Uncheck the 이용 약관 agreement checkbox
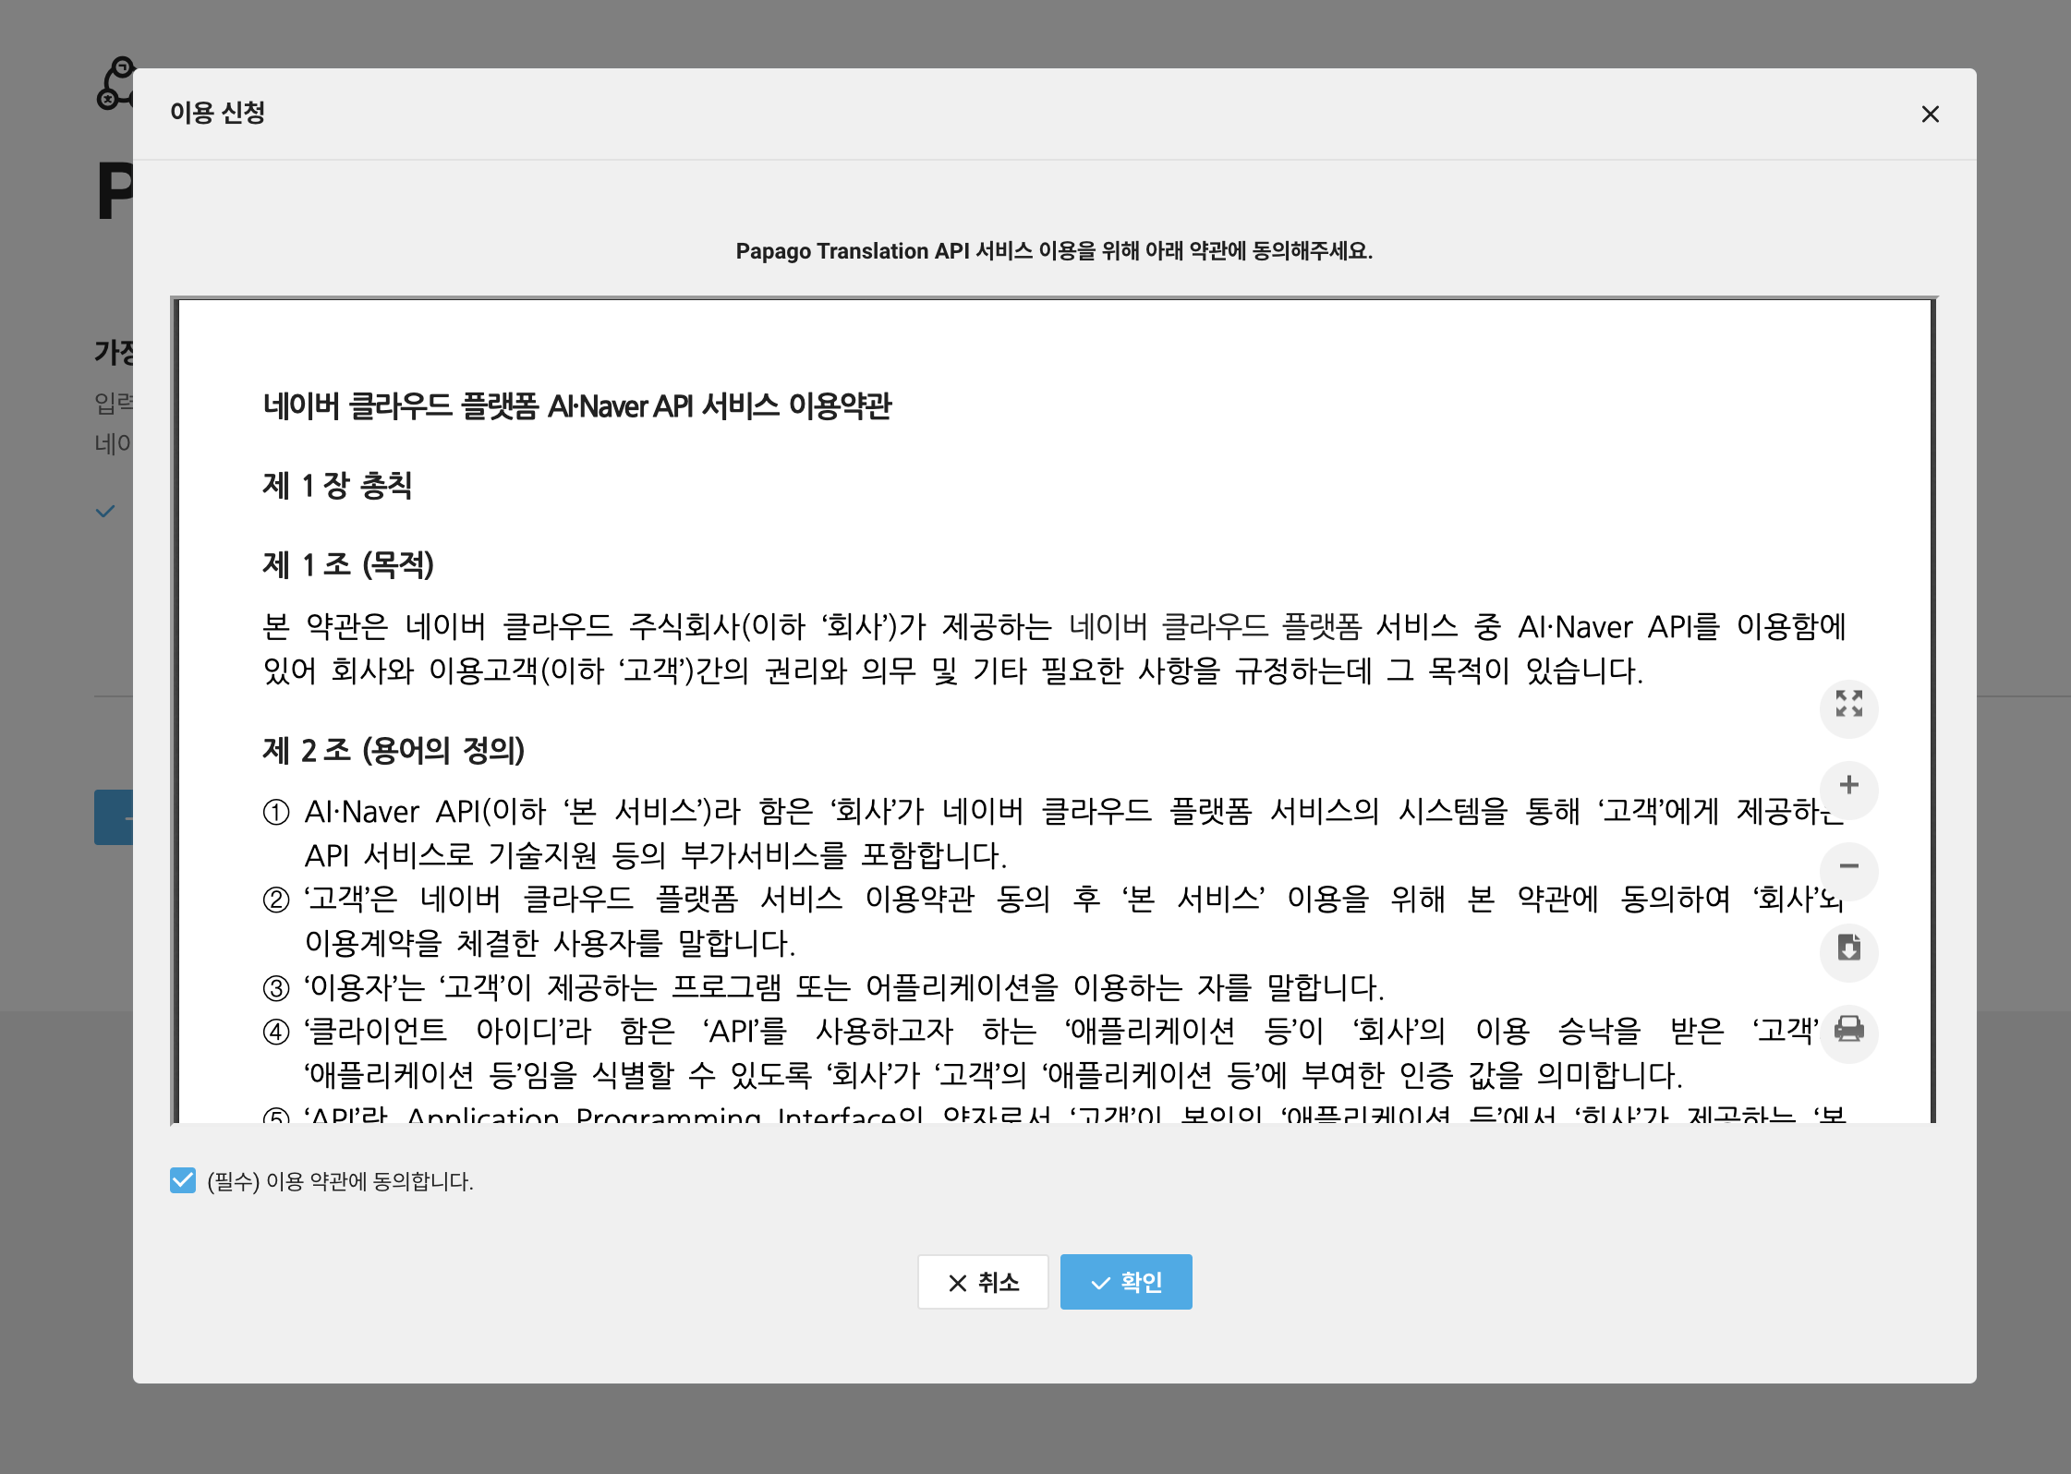This screenshot has width=2071, height=1474. (183, 1180)
